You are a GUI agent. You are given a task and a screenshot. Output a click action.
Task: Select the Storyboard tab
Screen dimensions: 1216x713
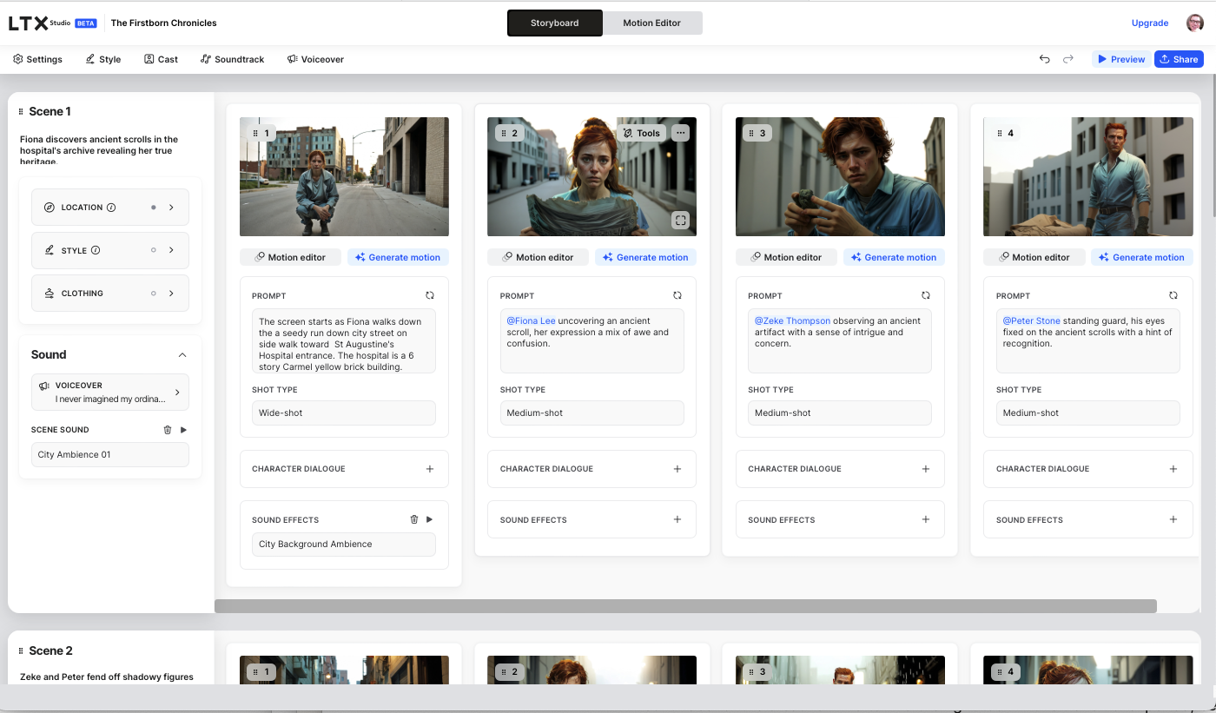(x=554, y=23)
